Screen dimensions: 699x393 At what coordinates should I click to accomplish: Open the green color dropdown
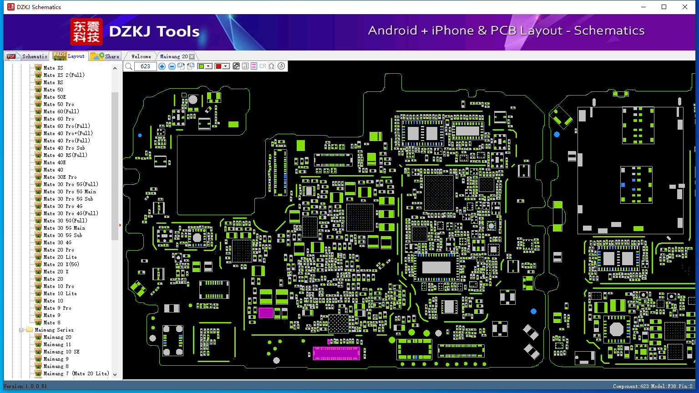pos(208,66)
